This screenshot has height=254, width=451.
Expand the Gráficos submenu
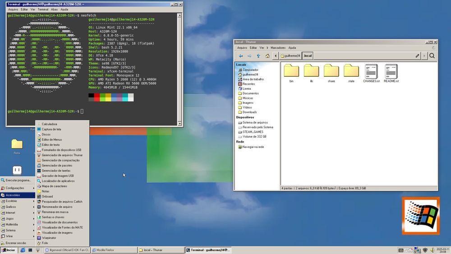pos(18,207)
